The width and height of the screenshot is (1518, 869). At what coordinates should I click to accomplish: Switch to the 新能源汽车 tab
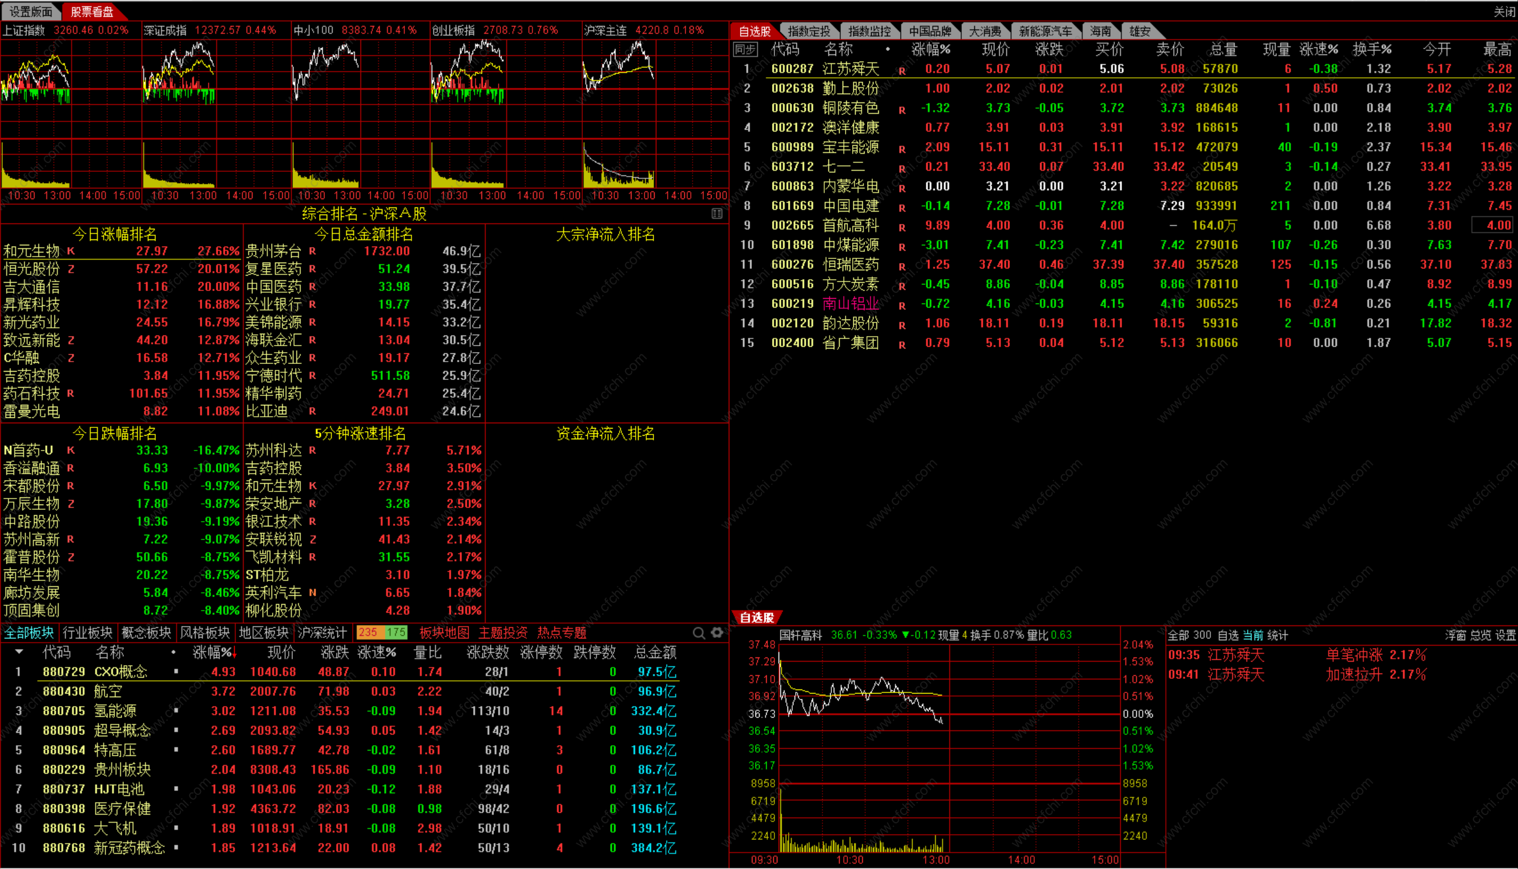point(1045,31)
